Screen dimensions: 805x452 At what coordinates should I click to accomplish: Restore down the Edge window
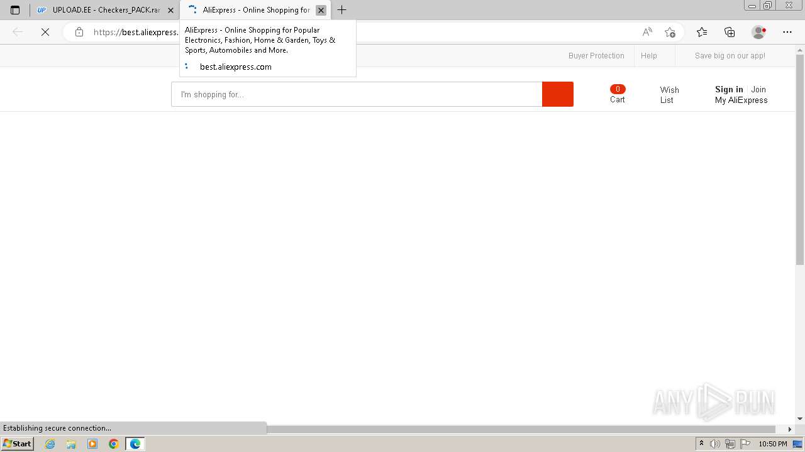[767, 6]
